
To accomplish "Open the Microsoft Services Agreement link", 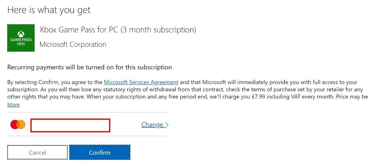I will pyautogui.click(x=141, y=82).
